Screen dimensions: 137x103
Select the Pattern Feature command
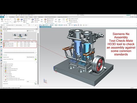click(27, 19)
